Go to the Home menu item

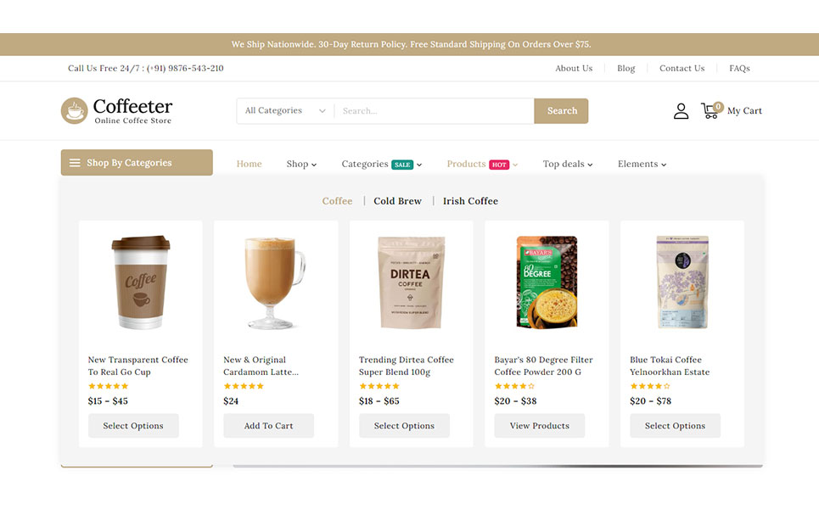(x=250, y=164)
